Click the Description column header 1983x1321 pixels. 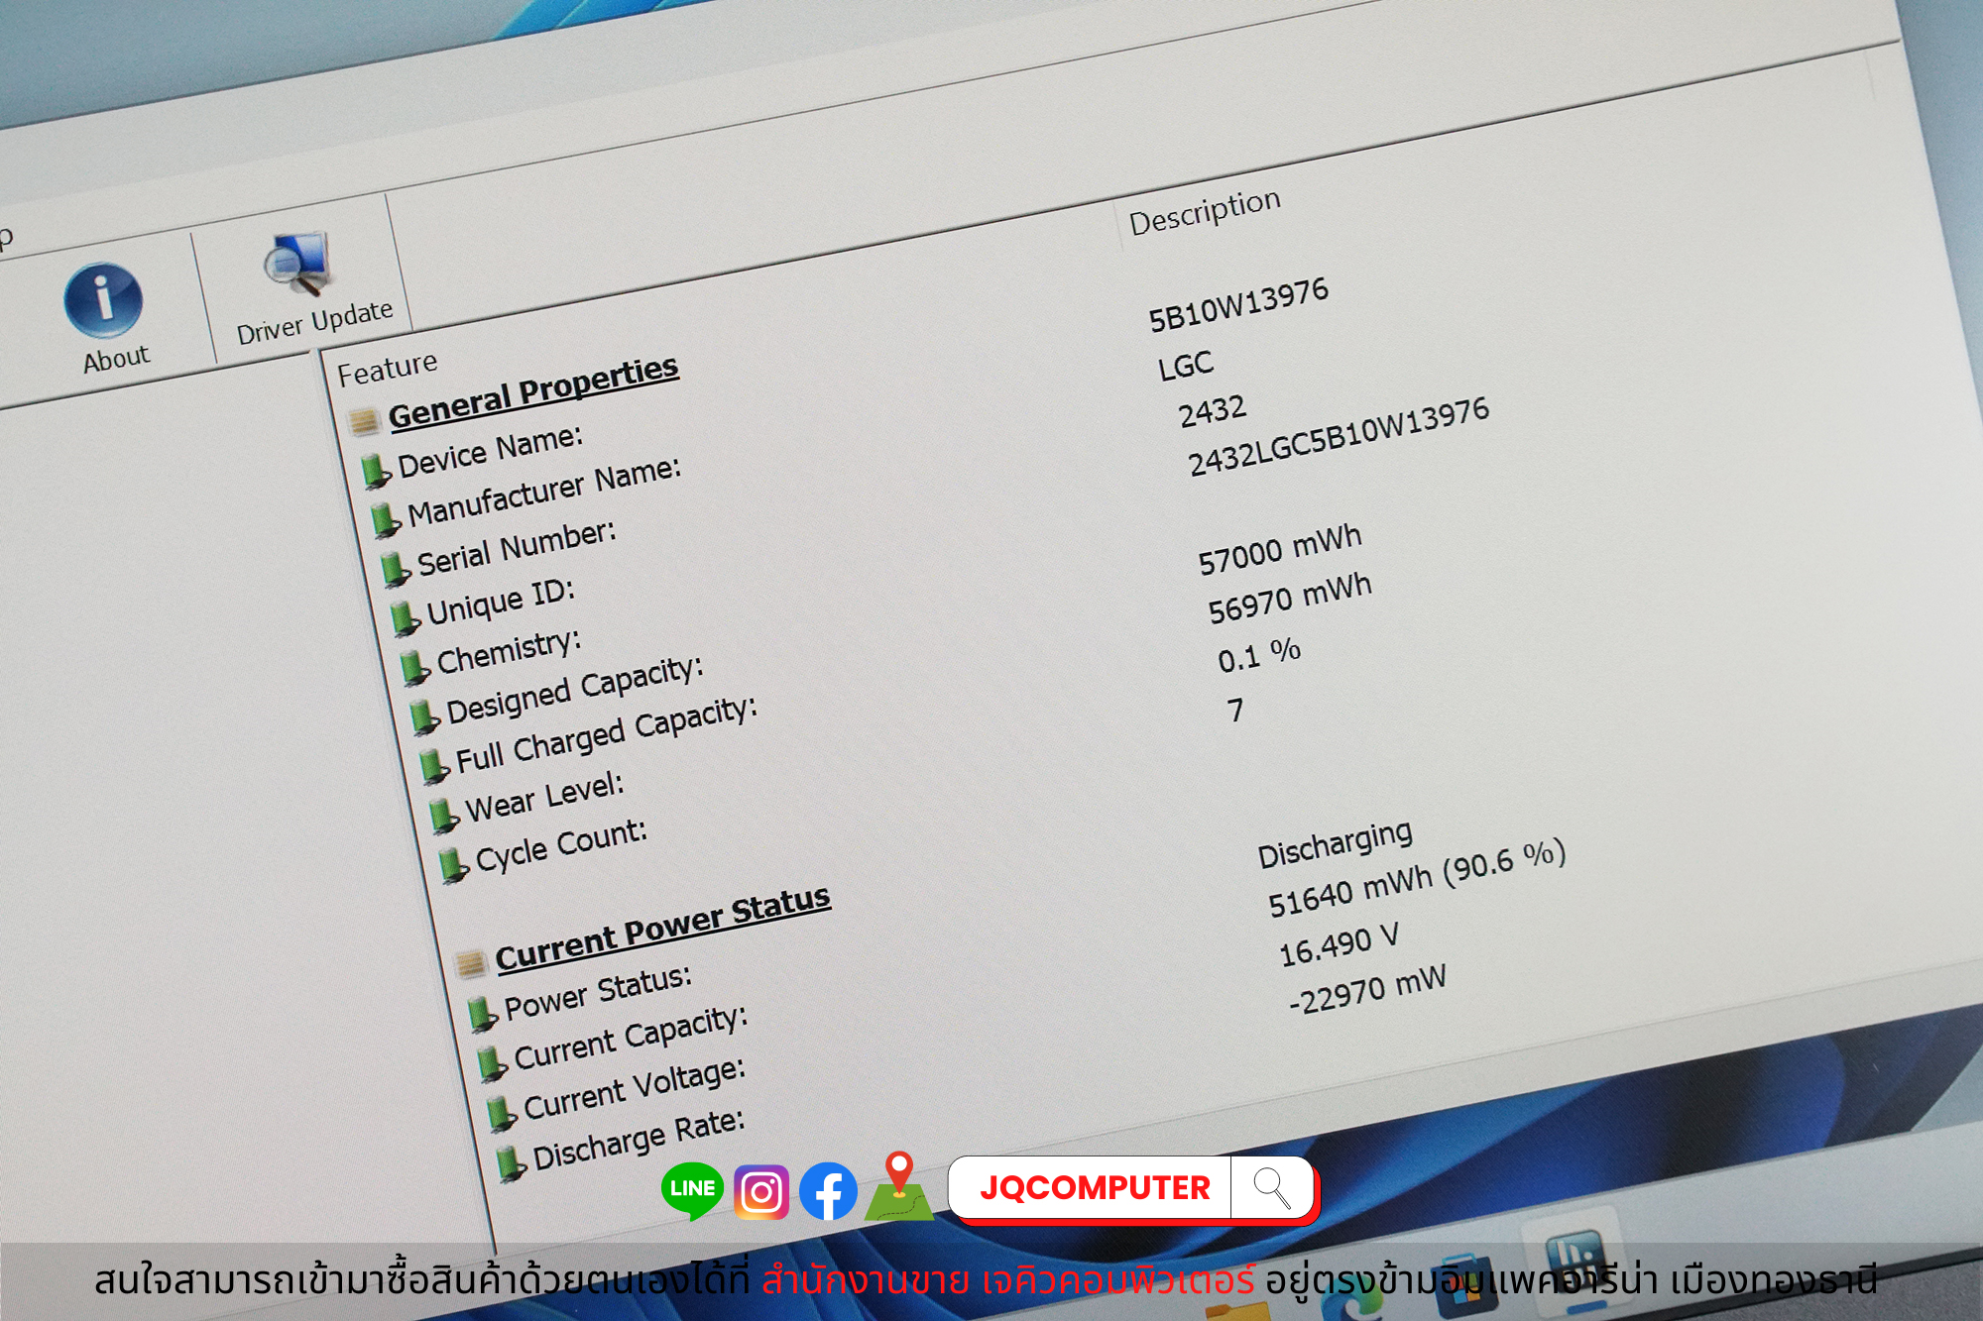pyautogui.click(x=1205, y=211)
